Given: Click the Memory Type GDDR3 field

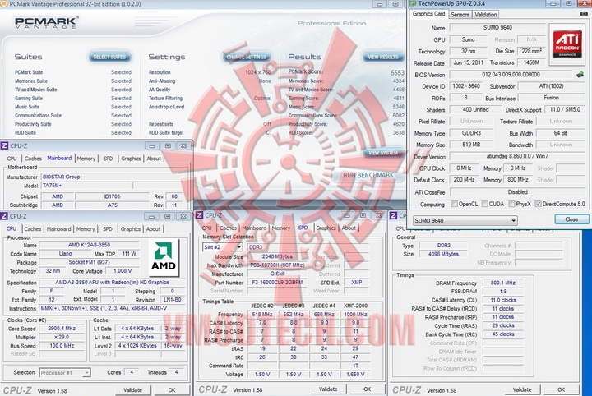Looking at the screenshot, I should pyautogui.click(x=471, y=133).
